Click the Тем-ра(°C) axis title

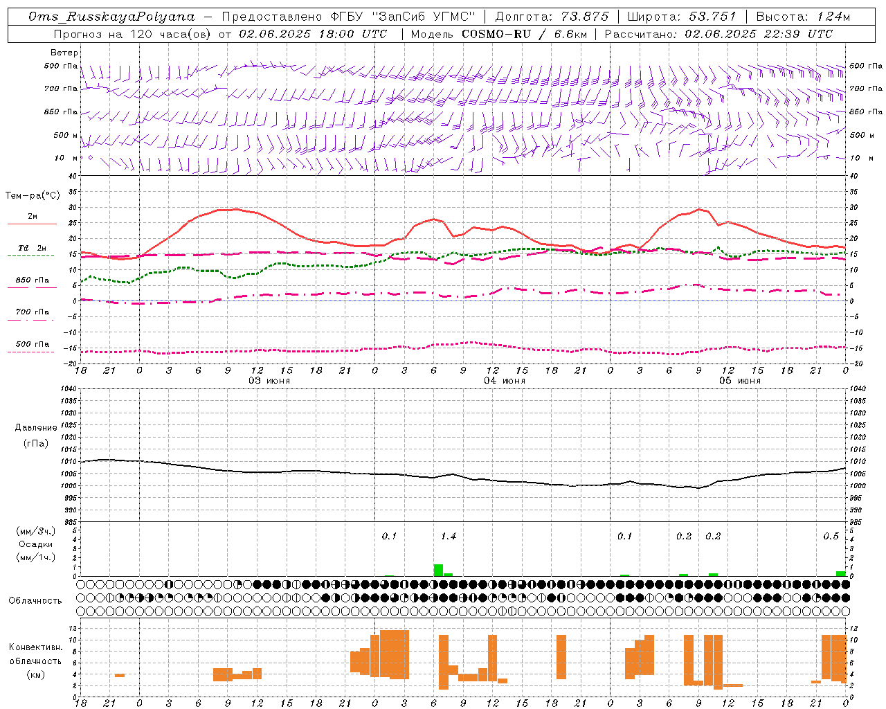33,195
